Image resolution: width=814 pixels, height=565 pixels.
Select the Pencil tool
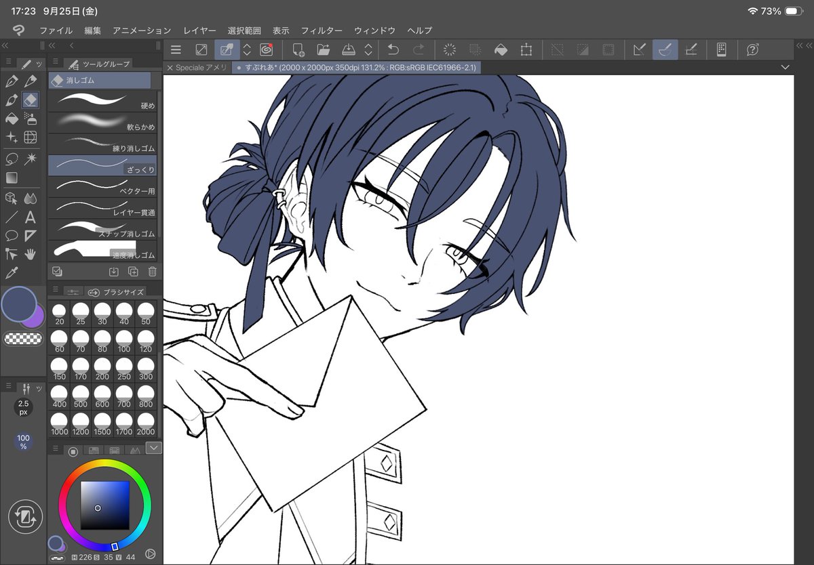pos(31,81)
